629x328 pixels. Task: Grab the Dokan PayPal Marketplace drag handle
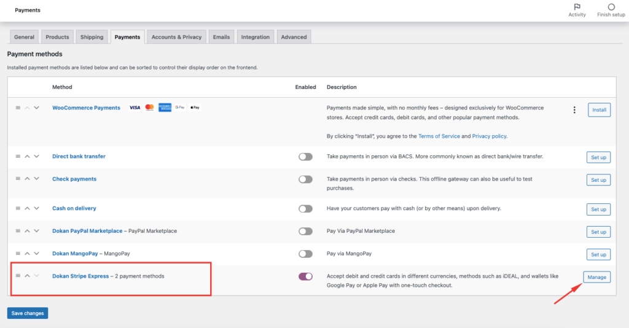tap(18, 231)
